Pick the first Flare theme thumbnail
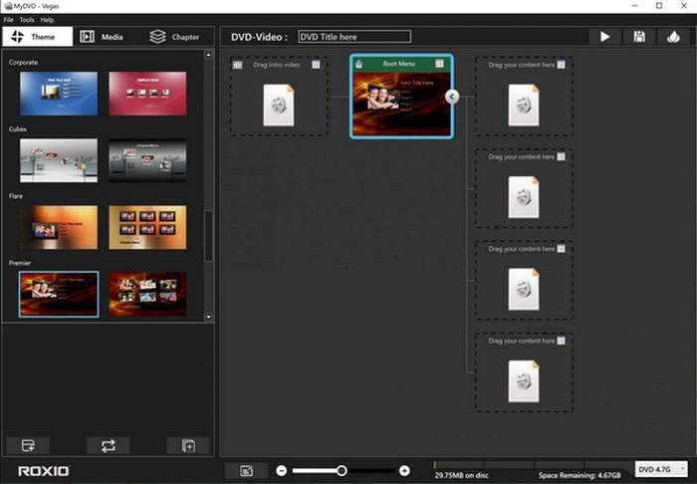Viewport: 697px width, 484px height. [59, 227]
